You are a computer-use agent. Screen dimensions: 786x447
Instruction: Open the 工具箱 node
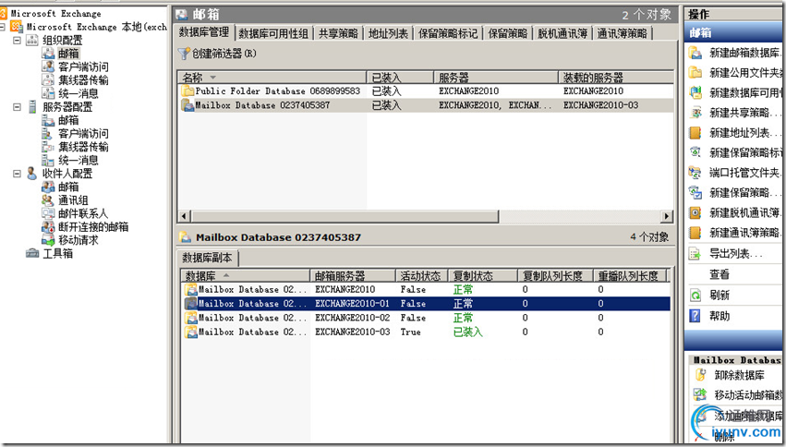(x=57, y=254)
